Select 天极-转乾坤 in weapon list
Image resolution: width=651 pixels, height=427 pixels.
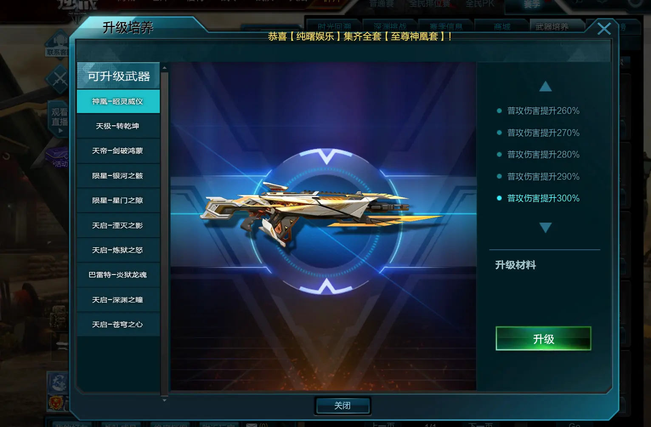(118, 126)
